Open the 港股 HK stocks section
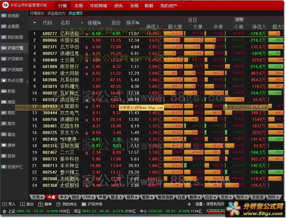This screenshot has width=286, height=218. coord(8,102)
